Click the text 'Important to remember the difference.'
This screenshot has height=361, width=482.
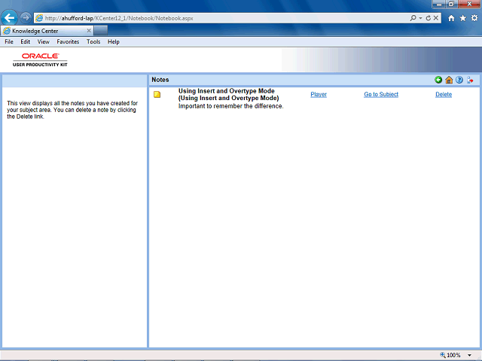coord(231,106)
